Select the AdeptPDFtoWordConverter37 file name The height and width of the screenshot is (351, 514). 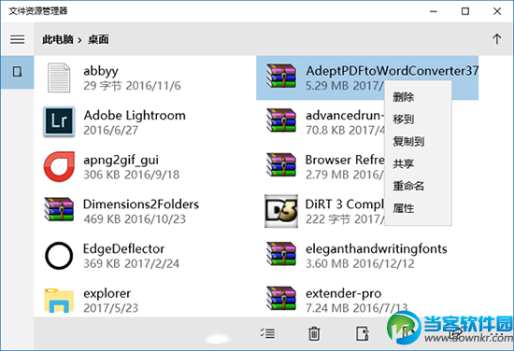click(x=393, y=71)
